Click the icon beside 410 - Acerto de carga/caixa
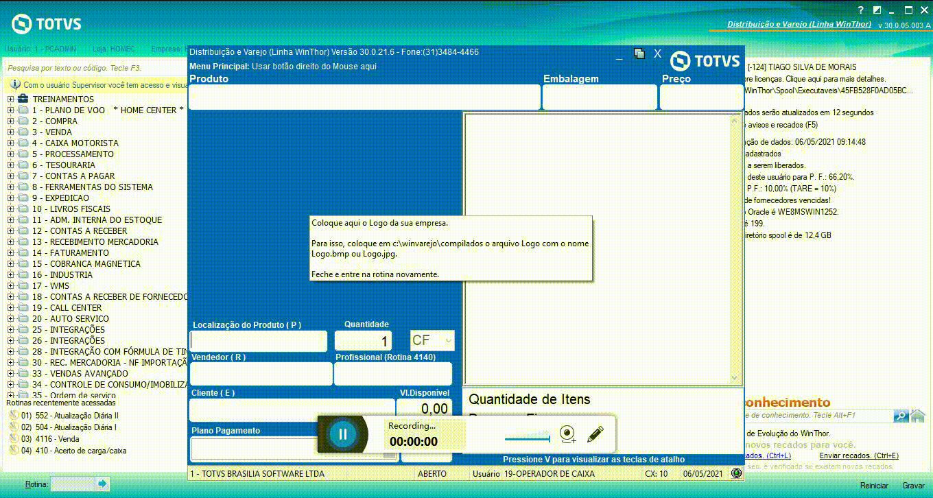The image size is (933, 498). coord(13,451)
